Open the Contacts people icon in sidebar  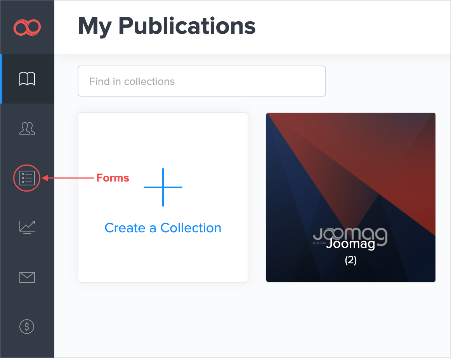point(27,128)
